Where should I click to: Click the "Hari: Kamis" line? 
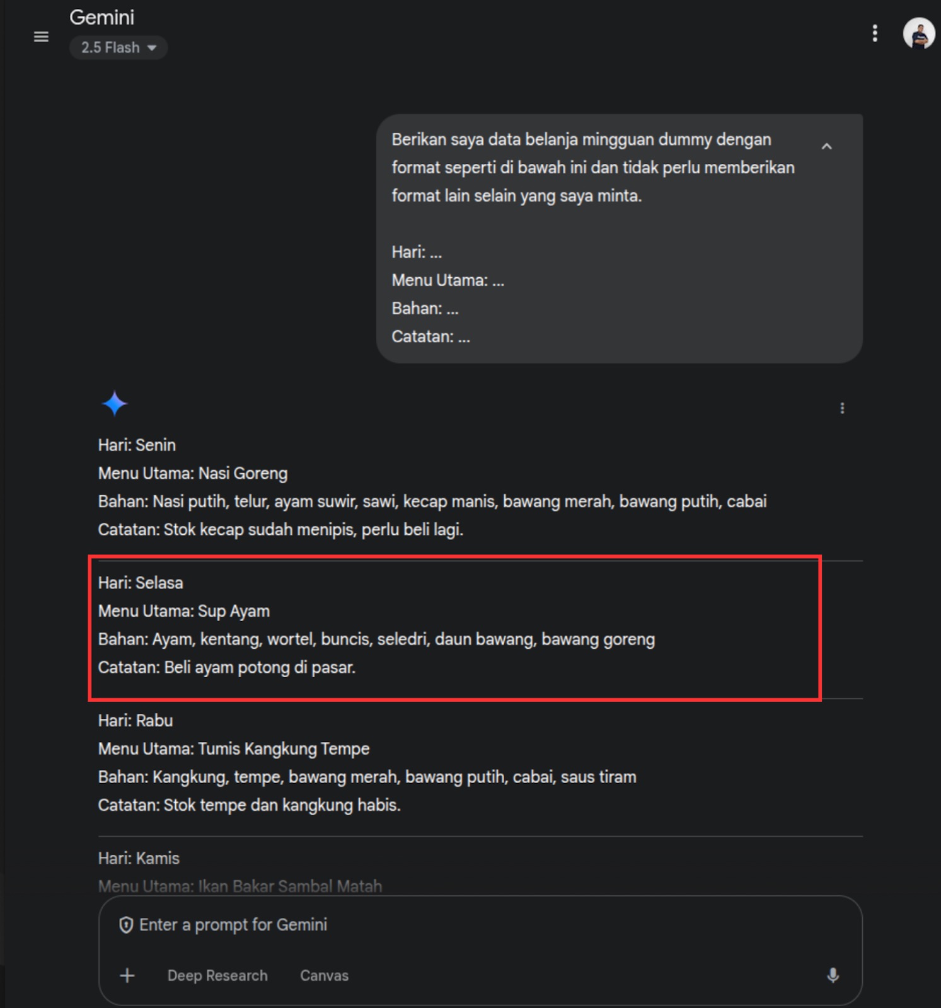point(139,859)
